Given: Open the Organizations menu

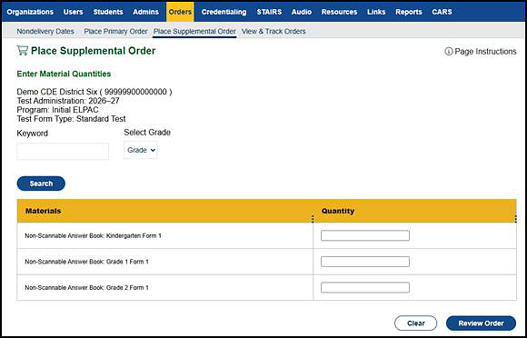Looking at the screenshot, I should pos(30,12).
